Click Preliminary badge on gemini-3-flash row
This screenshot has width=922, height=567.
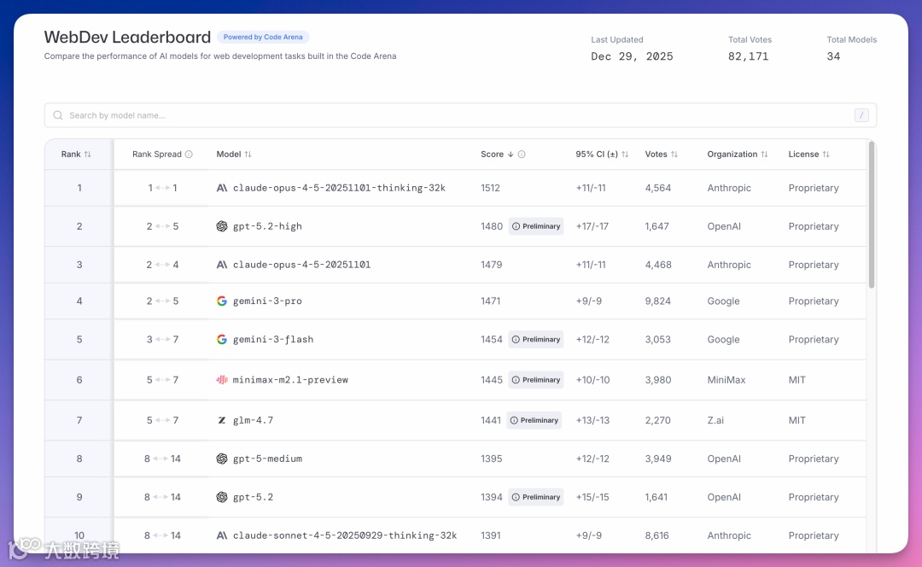click(535, 339)
